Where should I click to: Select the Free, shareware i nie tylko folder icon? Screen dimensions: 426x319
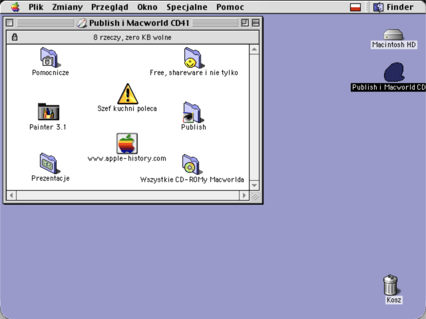click(194, 58)
